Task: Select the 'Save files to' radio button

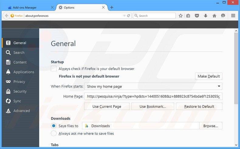Action: [x=54, y=126]
